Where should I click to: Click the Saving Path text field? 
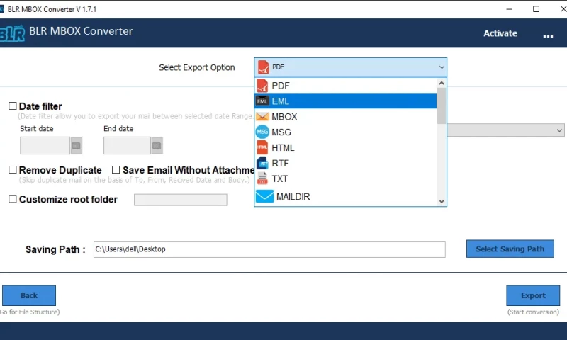[269, 249]
